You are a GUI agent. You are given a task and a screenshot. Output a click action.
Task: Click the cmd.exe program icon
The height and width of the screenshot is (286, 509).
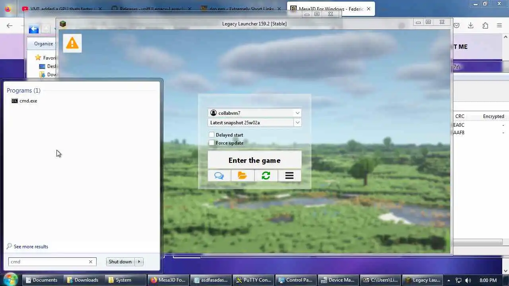15,101
